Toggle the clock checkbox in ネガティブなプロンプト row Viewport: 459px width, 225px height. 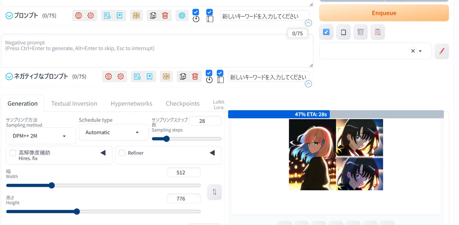coord(209,73)
